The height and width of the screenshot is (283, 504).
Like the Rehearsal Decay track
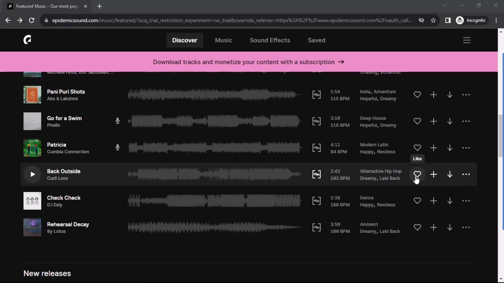(417, 227)
